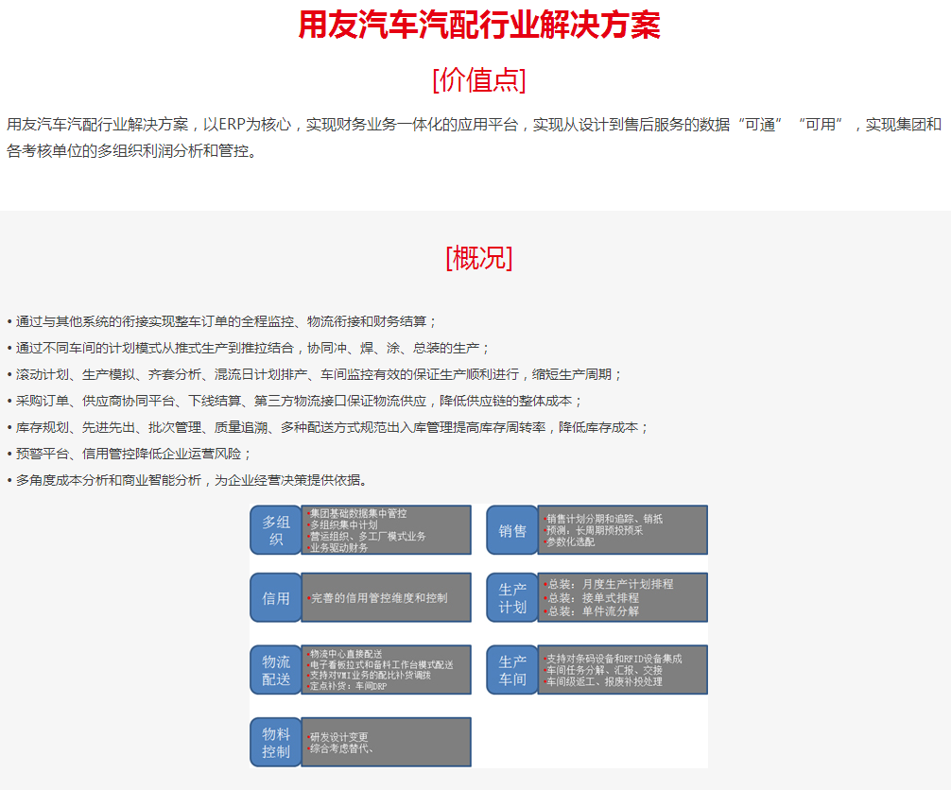The width and height of the screenshot is (951, 790).
Task: Click the line '销售计划分期和追踪、销抵'
Action: tap(603, 519)
